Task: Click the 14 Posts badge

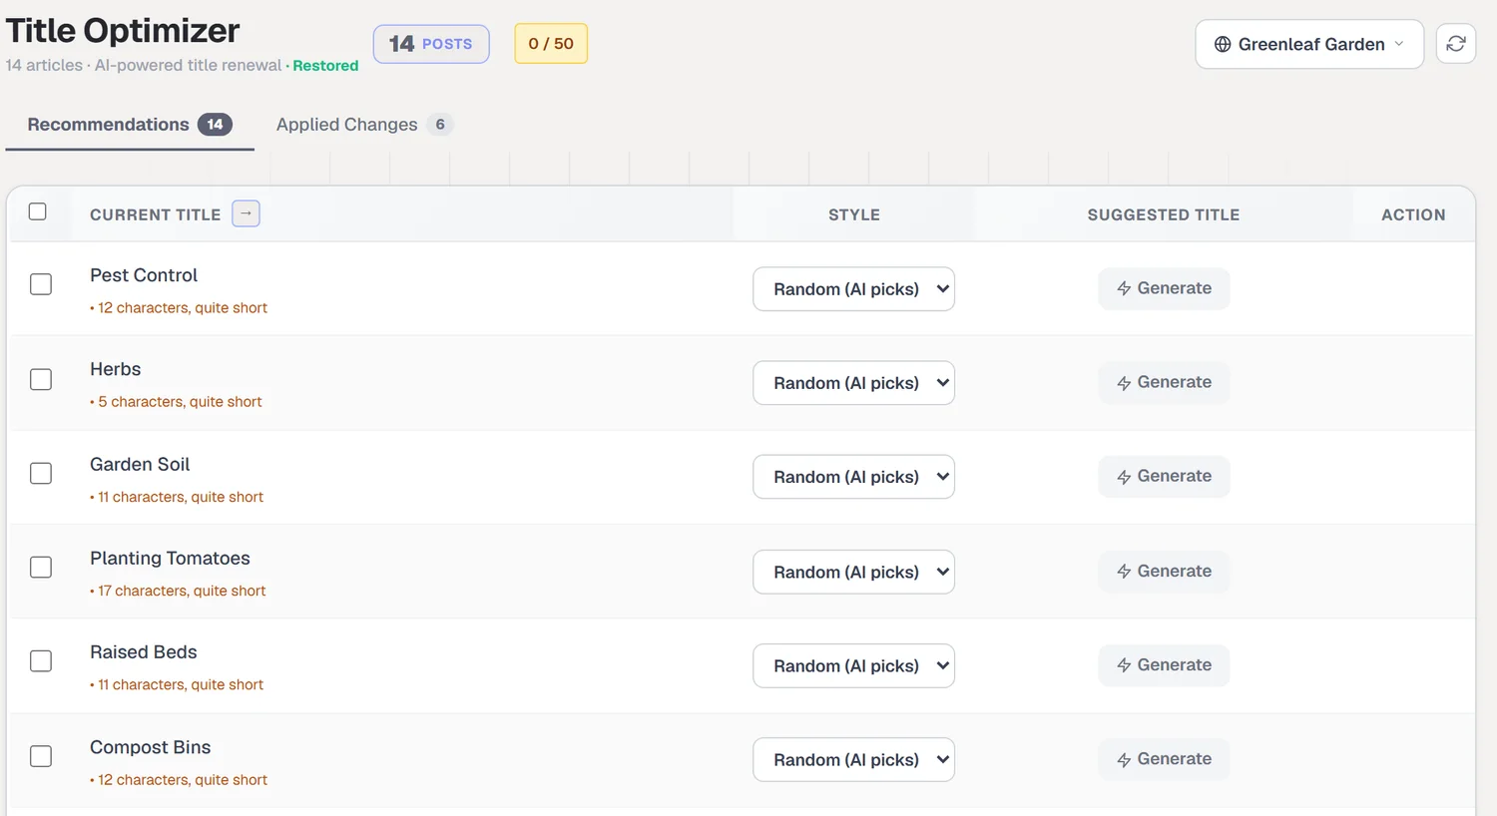Action: pyautogui.click(x=431, y=44)
